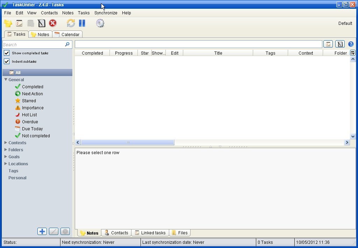Switch to the Notes view tab at top

(x=41, y=34)
